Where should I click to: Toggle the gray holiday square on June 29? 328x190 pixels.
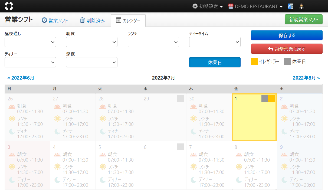point(180,98)
